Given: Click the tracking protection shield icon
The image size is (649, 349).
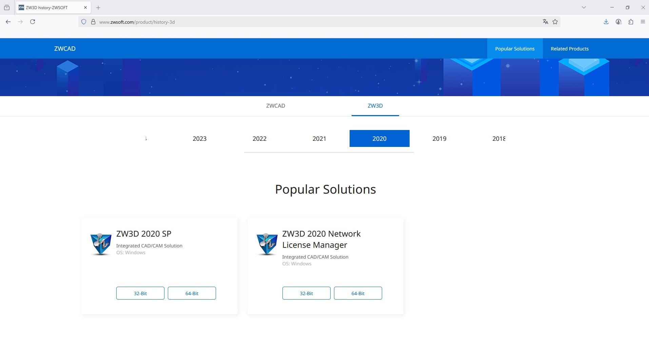Looking at the screenshot, I should click(x=84, y=22).
